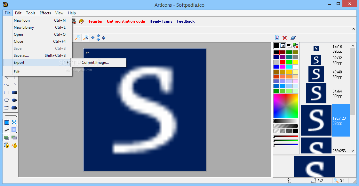Open the line style selector
The width and height of the screenshot is (359, 186).
pos(10,115)
